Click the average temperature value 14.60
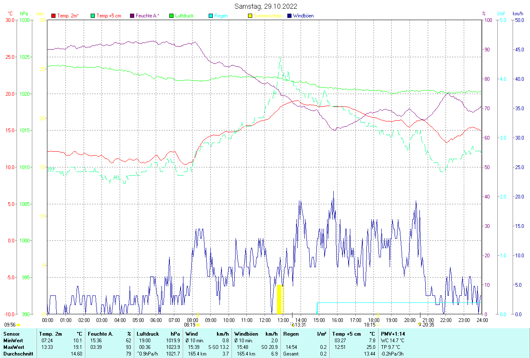 coord(77,353)
